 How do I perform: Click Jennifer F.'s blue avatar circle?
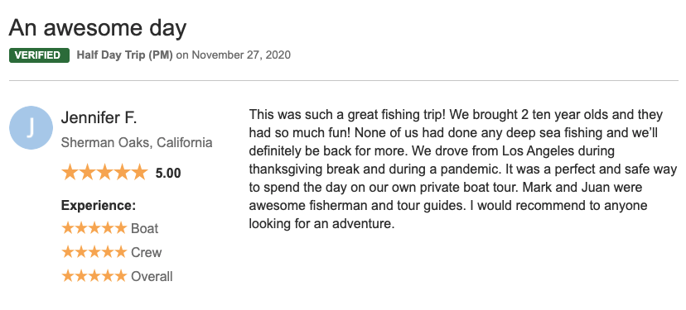point(31,127)
